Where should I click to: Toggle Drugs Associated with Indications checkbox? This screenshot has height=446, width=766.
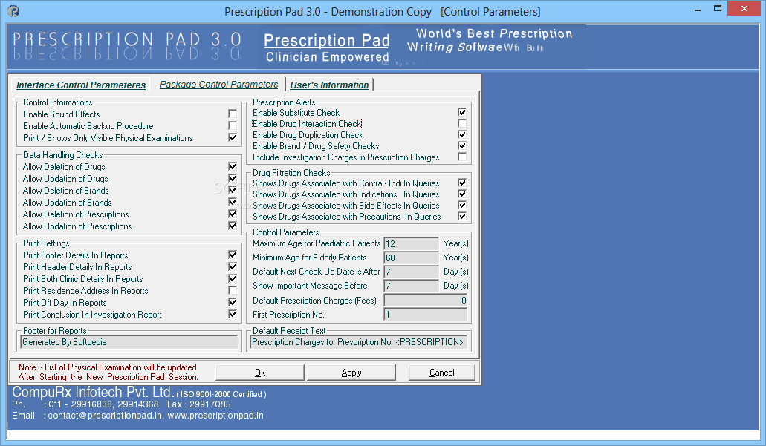click(x=462, y=194)
